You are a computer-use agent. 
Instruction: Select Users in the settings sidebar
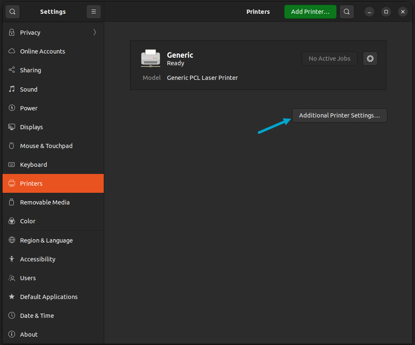coord(28,278)
